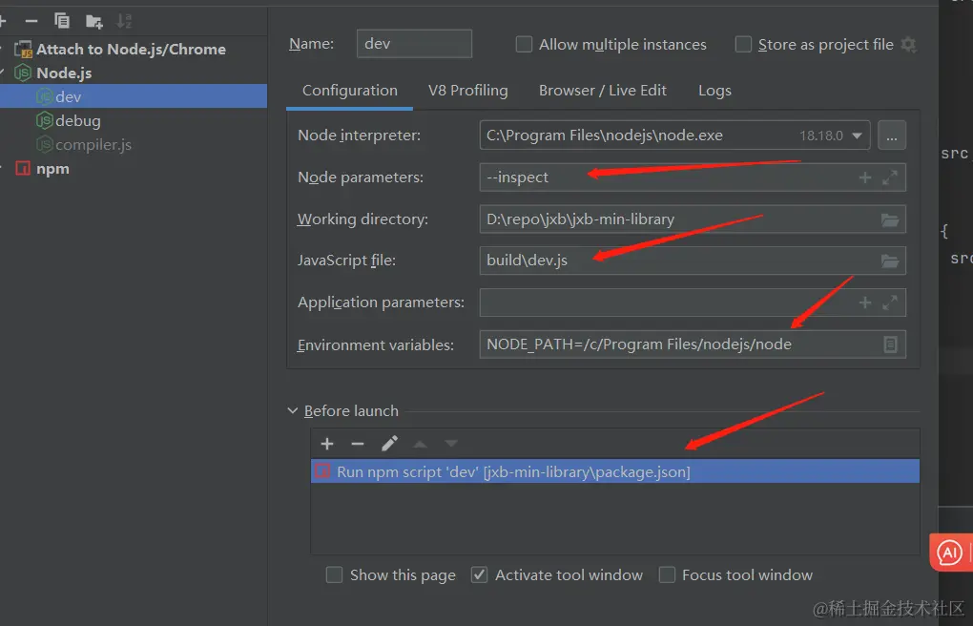Open the Node interpreter dropdown
This screenshot has width=973, height=626.
pos(857,136)
